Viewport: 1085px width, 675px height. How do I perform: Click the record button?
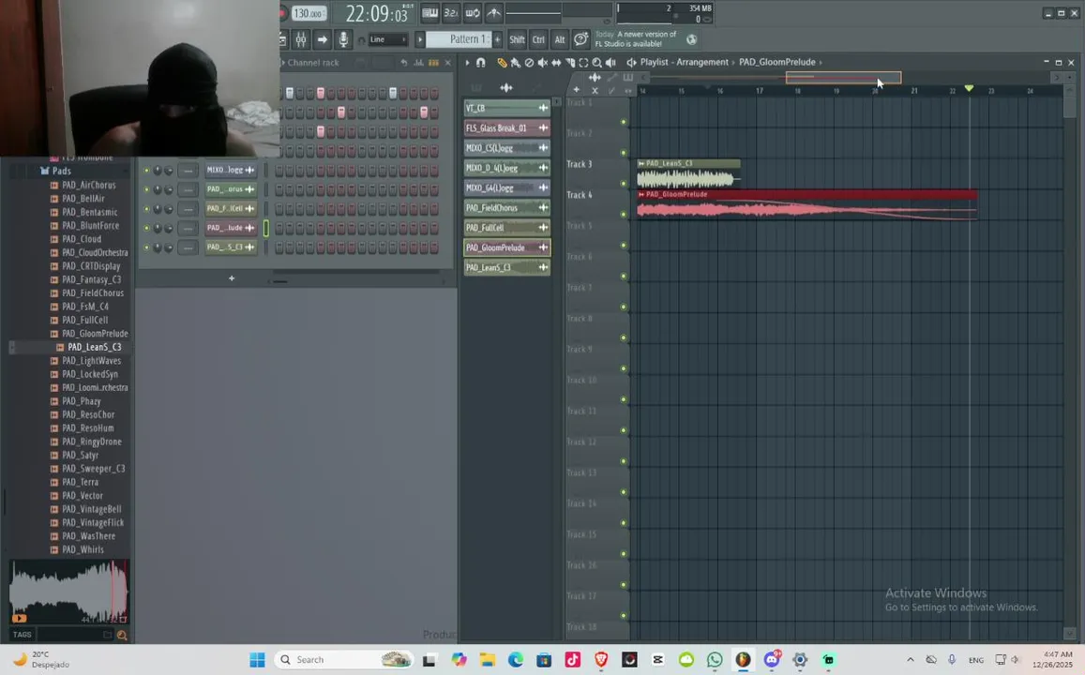coord(284,13)
